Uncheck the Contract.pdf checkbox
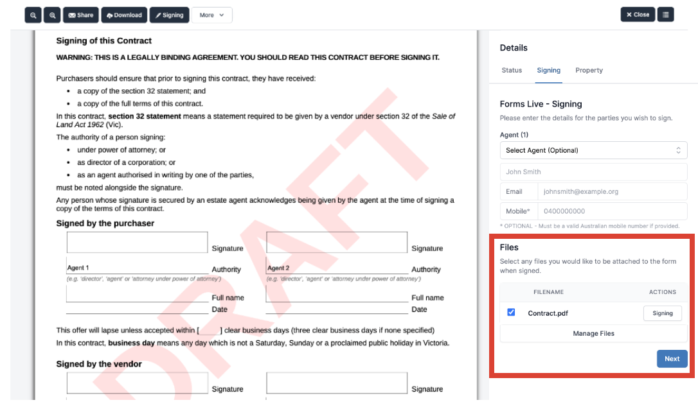 coord(511,313)
